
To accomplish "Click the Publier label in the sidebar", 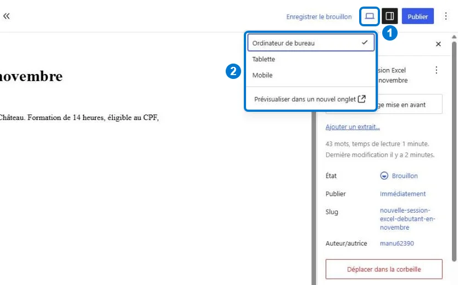I will point(336,194).
